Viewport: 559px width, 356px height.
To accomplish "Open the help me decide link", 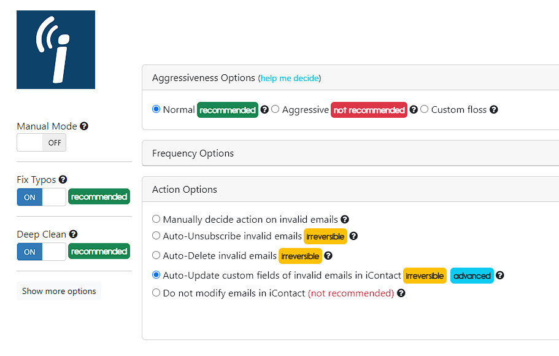I will click(290, 78).
